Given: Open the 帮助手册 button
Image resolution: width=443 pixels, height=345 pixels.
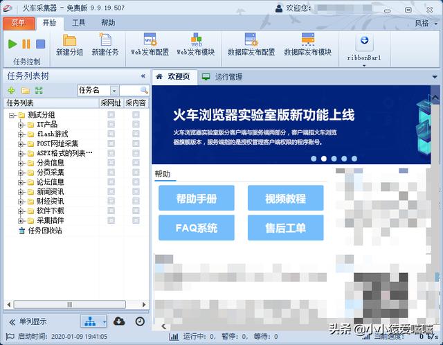Looking at the screenshot, I should tap(197, 198).
